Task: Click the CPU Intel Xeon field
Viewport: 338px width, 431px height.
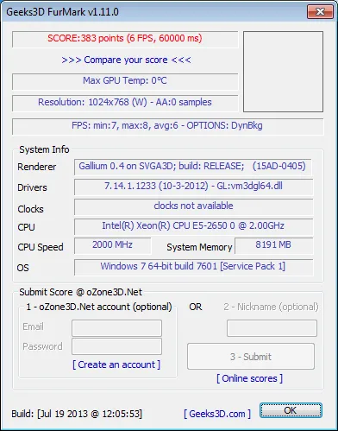Action: [x=193, y=226]
